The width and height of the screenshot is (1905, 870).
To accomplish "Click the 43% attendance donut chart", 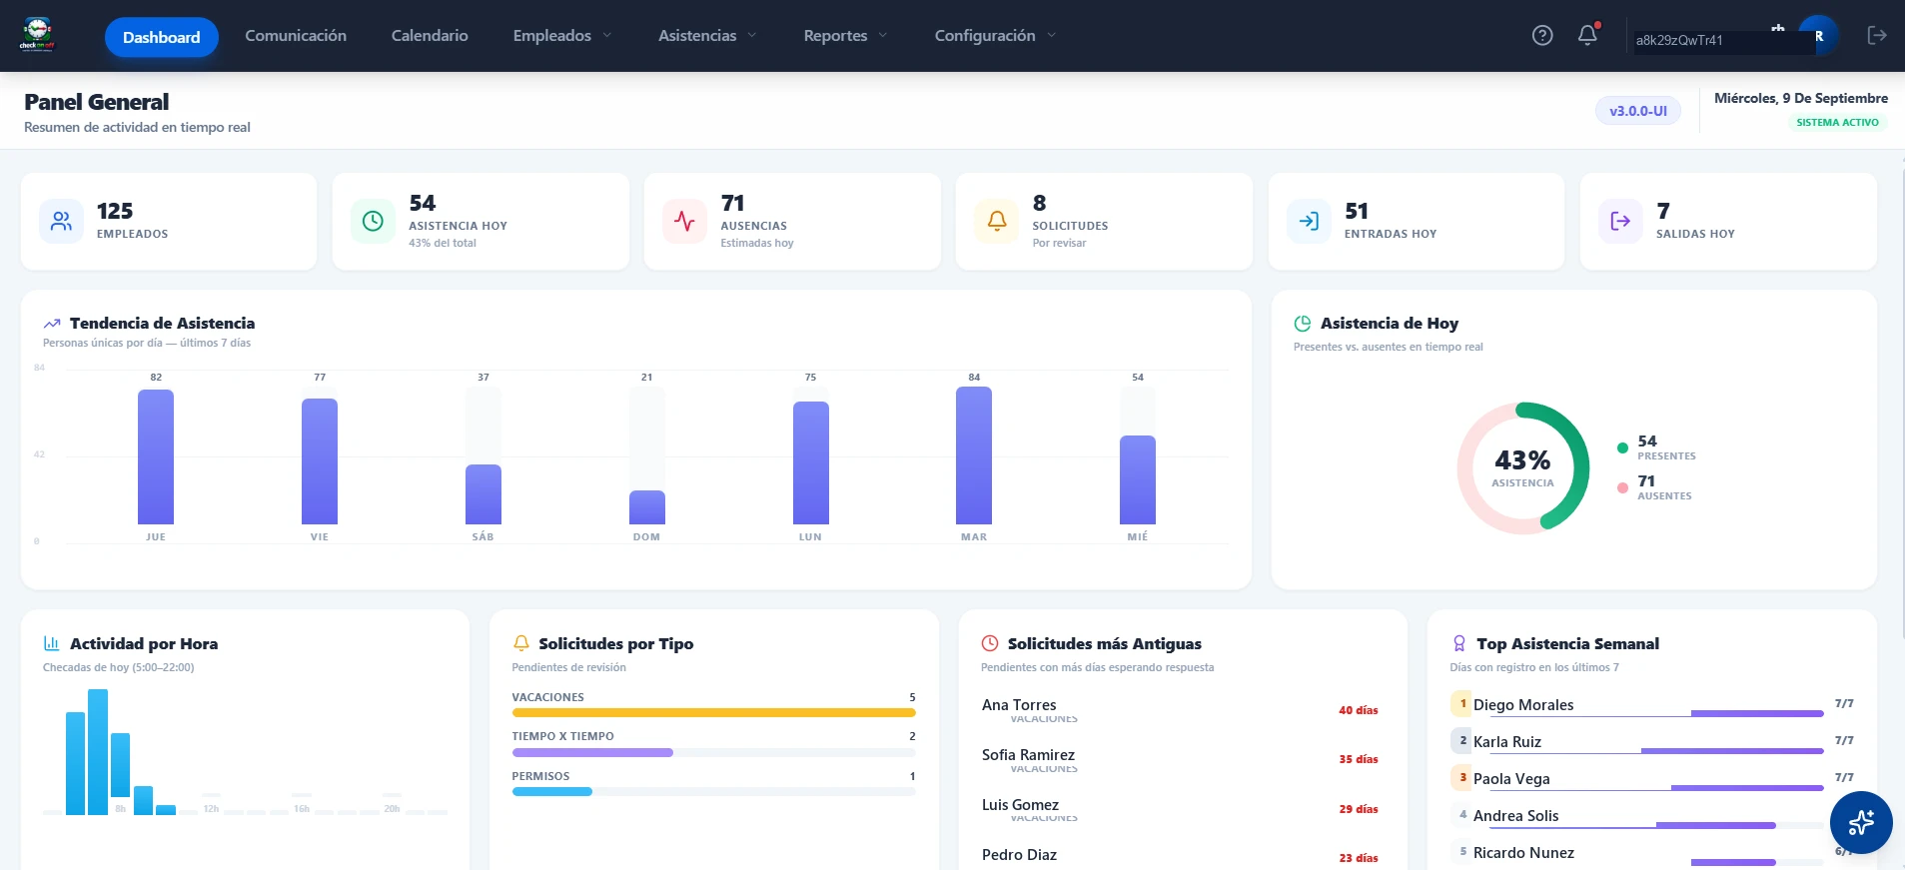I will pyautogui.click(x=1522, y=467).
